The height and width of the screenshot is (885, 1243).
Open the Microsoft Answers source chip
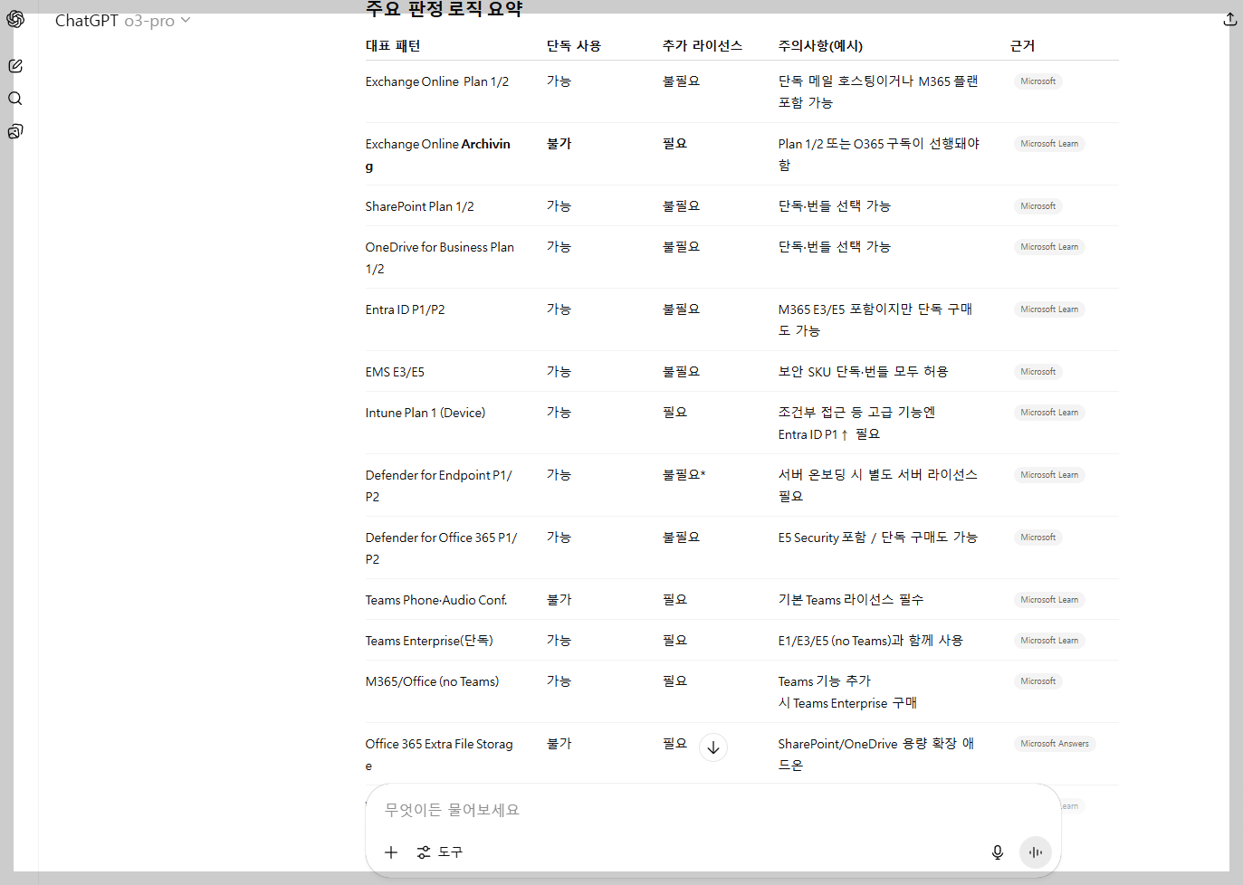point(1055,744)
